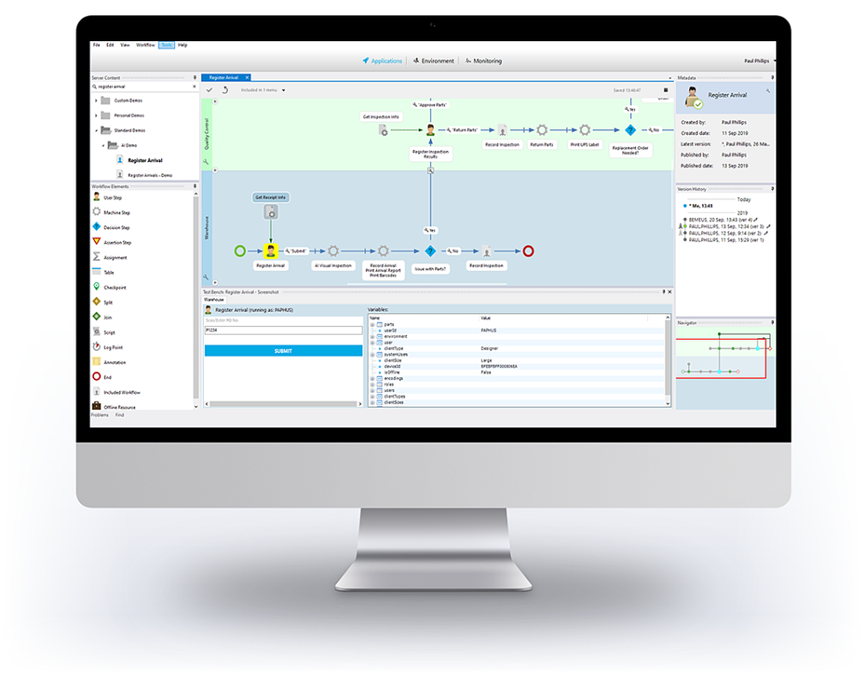Collapse the Standard Demos folder
Viewport: 864px width, 676px height.
coord(96,130)
